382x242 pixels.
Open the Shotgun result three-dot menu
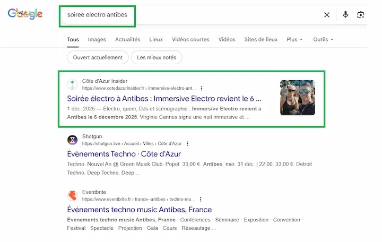(x=187, y=143)
